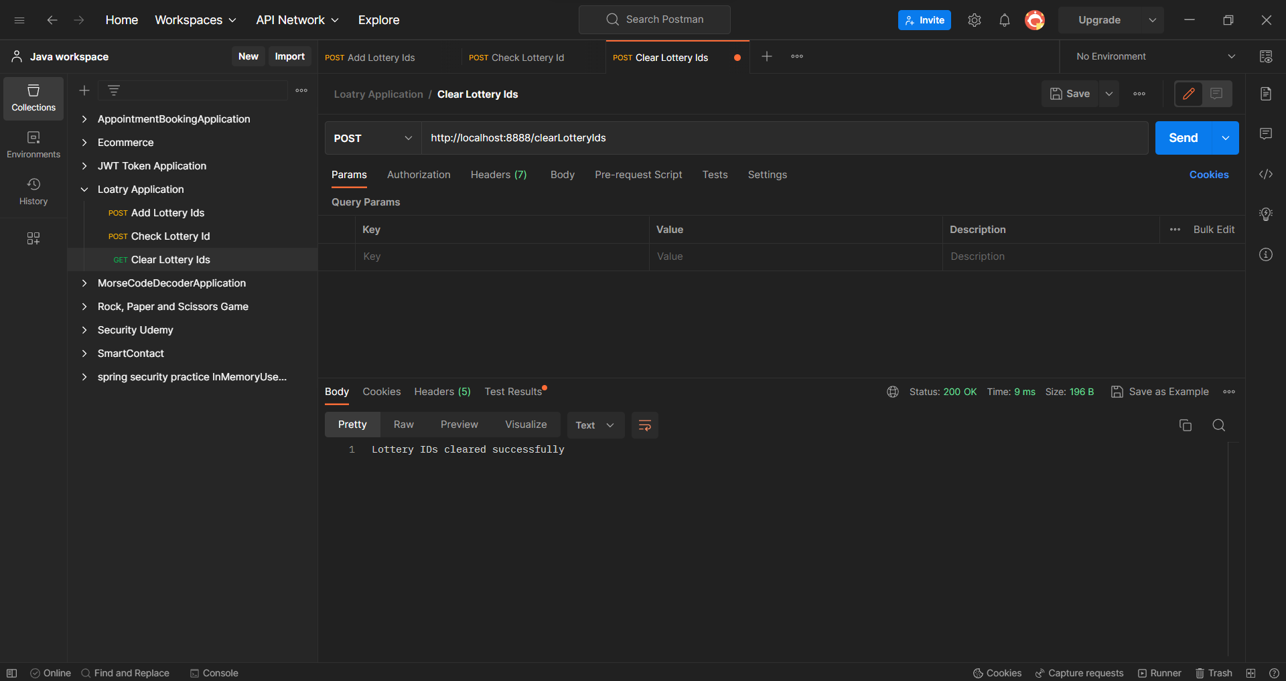Open Postman settings gear
1286x681 pixels.
click(975, 19)
